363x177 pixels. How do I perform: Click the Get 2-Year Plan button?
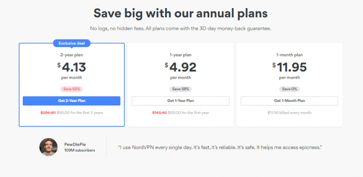(72, 101)
